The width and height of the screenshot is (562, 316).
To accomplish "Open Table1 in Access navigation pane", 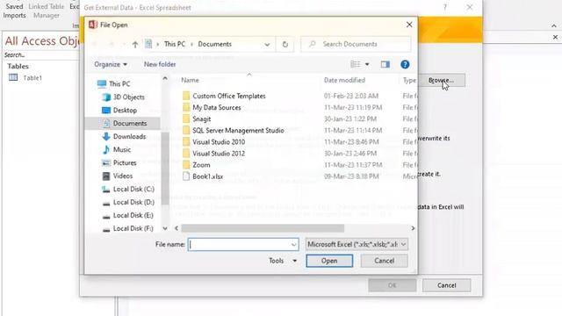I will (25, 78).
